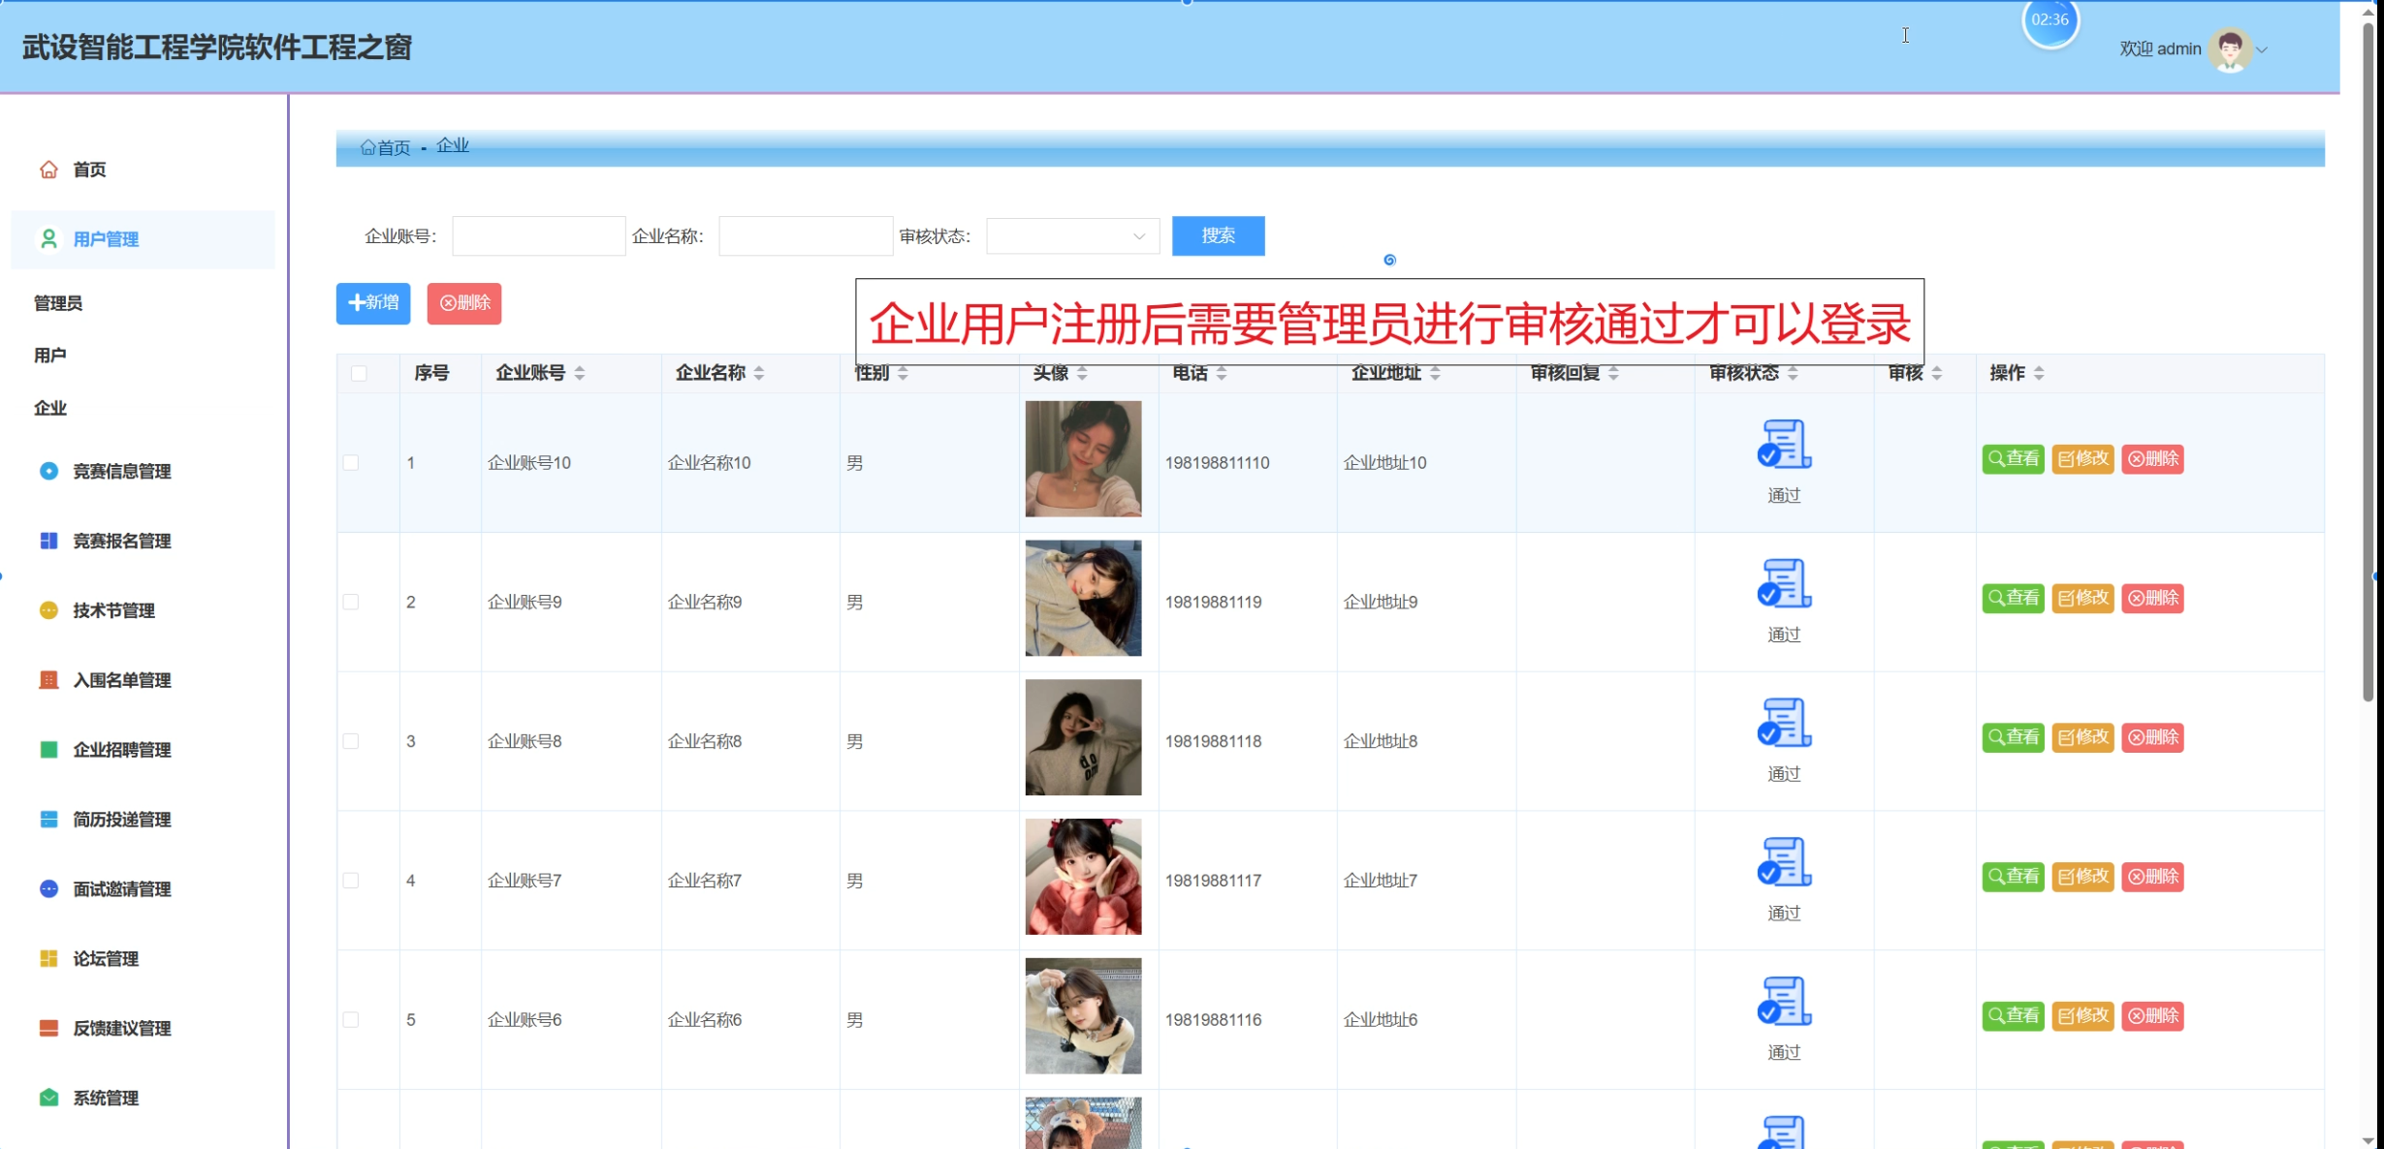Viewport: 2384px width, 1149px height.
Task: Click the 企业名称 search input field
Action: (x=806, y=236)
